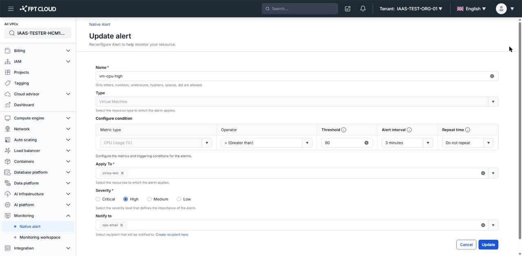The image size is (522, 256).
Task: Expand the Billing menu
Action: click(68, 51)
